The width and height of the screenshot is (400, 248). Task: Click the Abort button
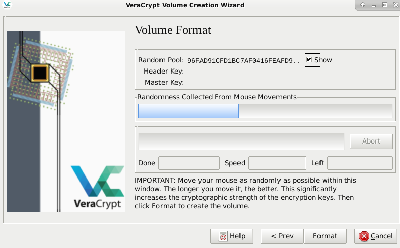[371, 141]
